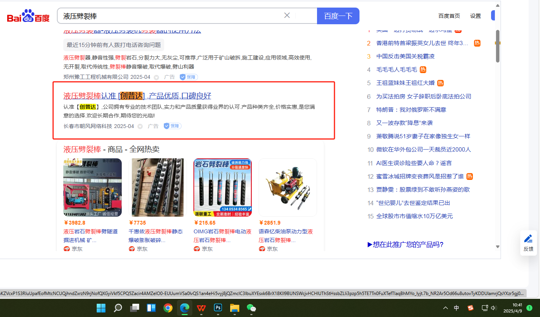The width and height of the screenshot is (540, 317).
Task: Open the notification center badge
Action: (529, 308)
